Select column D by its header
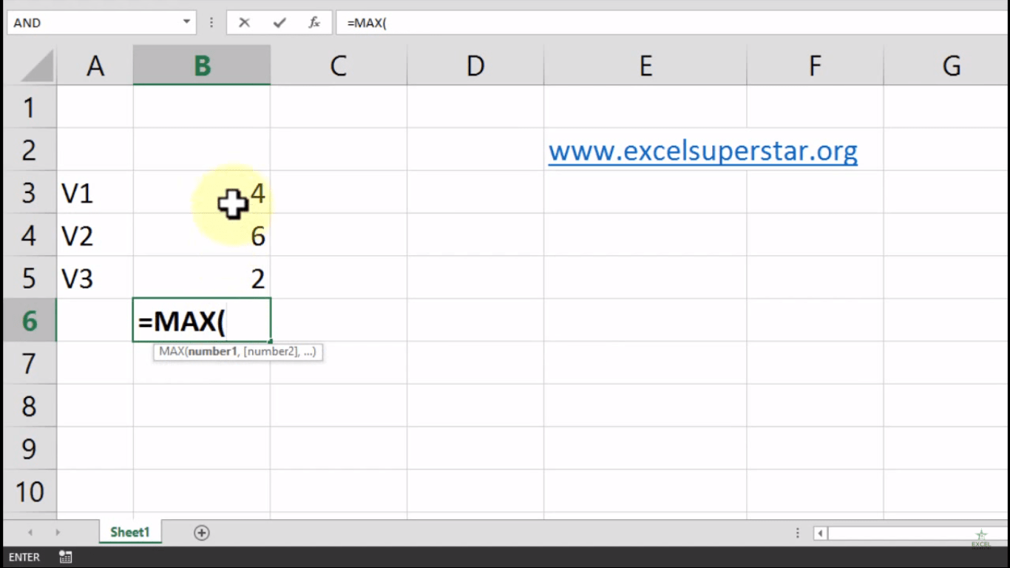Image resolution: width=1010 pixels, height=568 pixels. [x=475, y=65]
